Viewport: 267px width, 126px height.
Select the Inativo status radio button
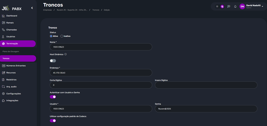62,36
